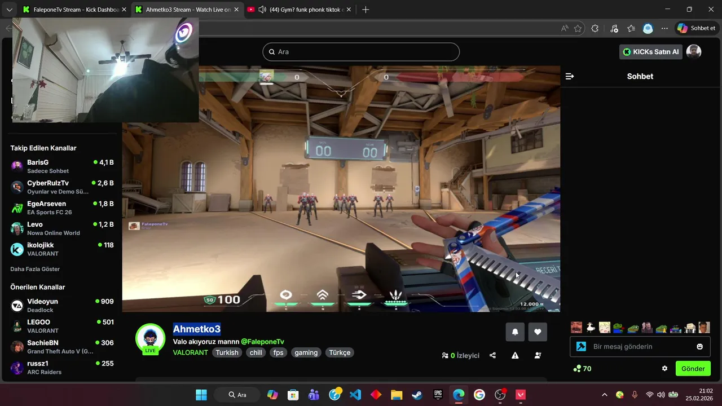Collapse the Sohbet chat panel icon
Screen dimensions: 722x406
click(570, 76)
